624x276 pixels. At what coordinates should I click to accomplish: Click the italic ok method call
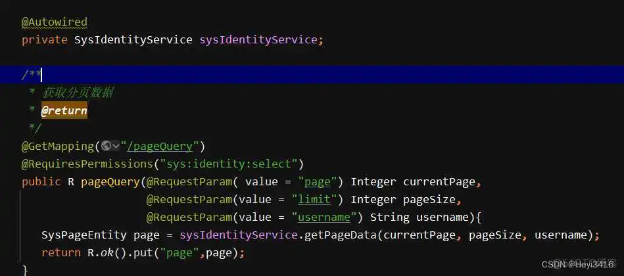click(x=100, y=252)
